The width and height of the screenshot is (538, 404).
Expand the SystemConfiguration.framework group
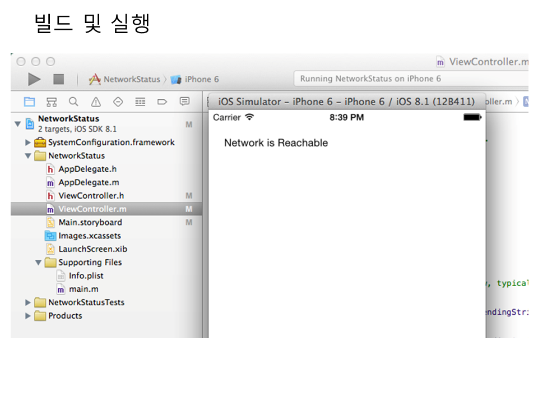[x=28, y=143]
